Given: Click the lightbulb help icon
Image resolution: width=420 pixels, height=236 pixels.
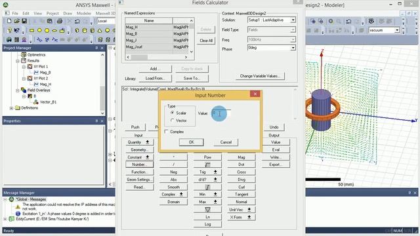Looking at the screenshot, I should coord(9,30).
